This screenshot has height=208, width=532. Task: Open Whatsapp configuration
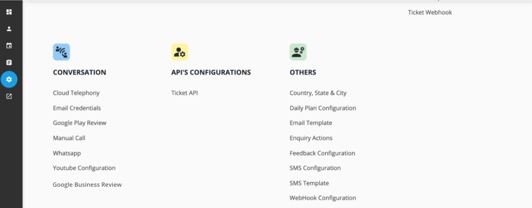pos(67,153)
